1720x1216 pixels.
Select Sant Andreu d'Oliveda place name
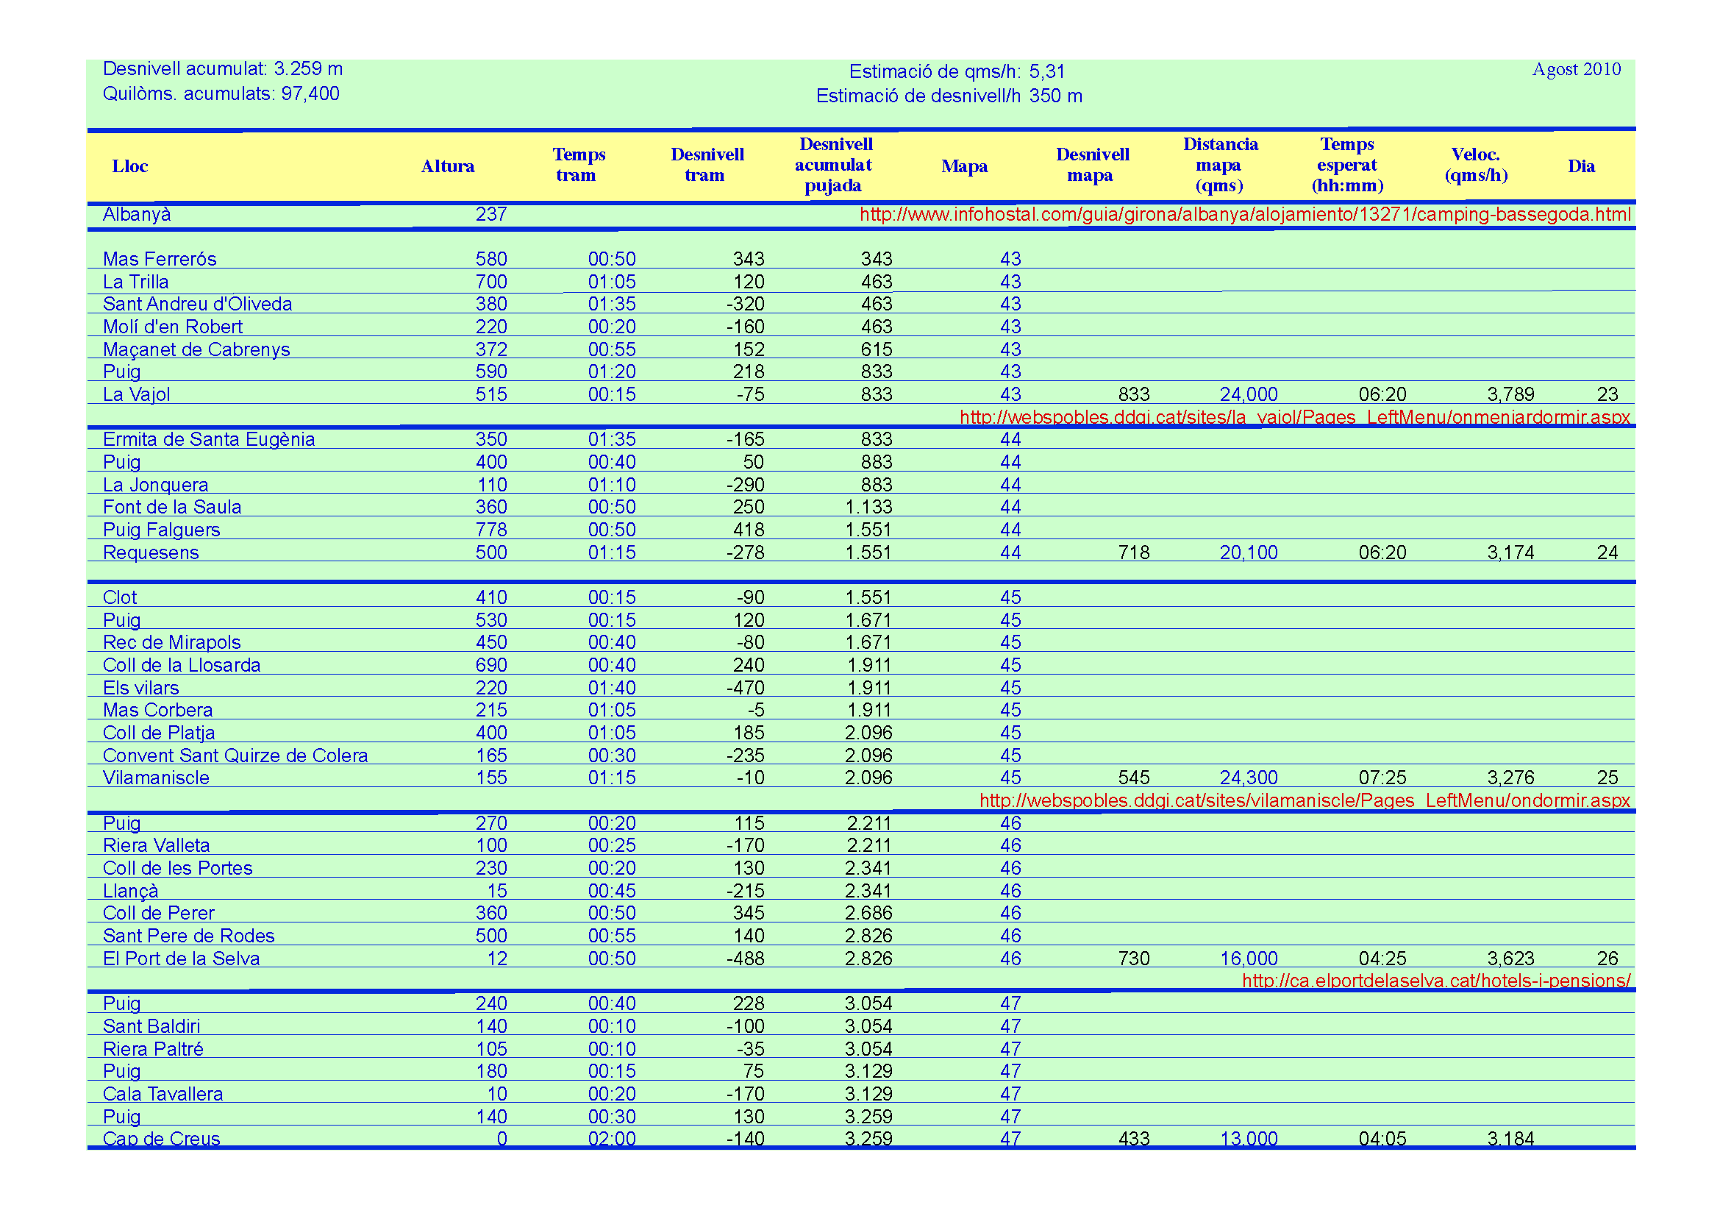(197, 305)
